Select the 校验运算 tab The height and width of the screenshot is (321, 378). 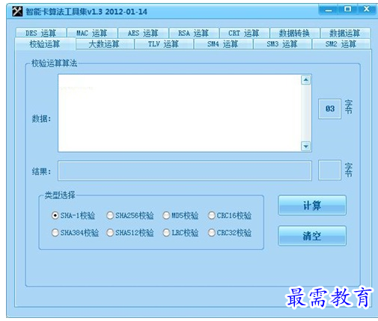coord(45,44)
